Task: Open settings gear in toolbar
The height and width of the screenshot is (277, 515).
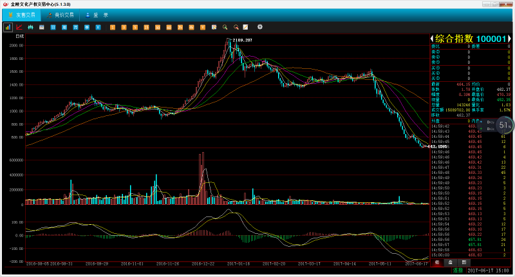Action: coord(260,27)
